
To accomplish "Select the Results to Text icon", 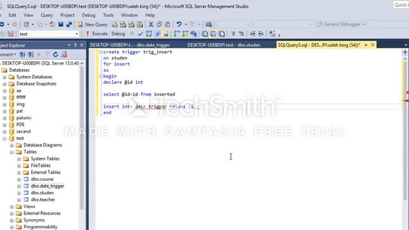I will [x=204, y=34].
